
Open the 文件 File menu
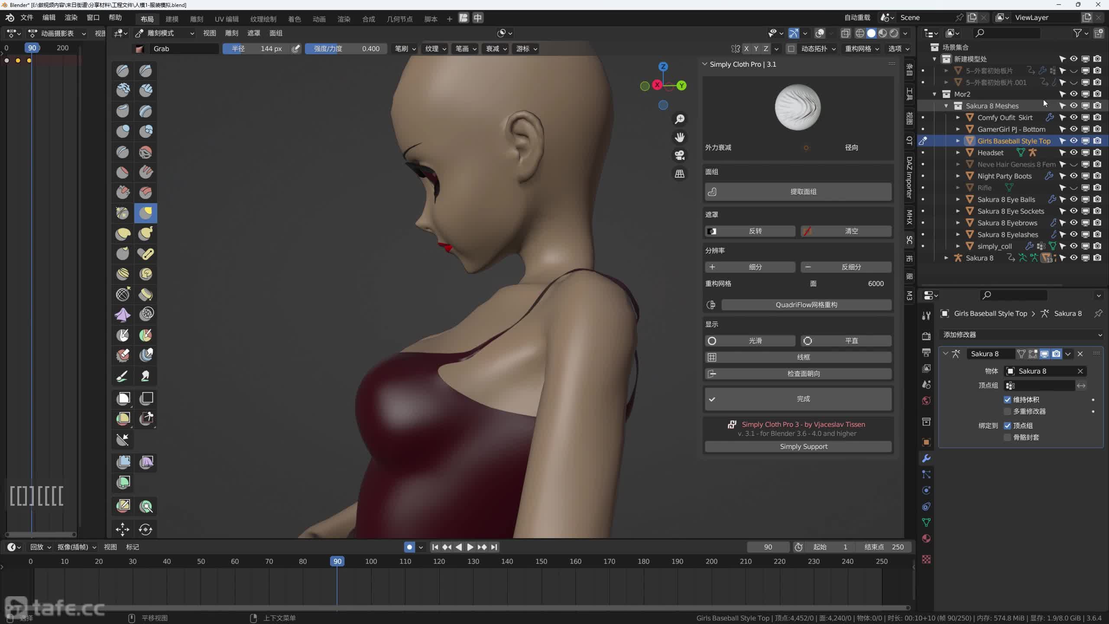click(27, 17)
